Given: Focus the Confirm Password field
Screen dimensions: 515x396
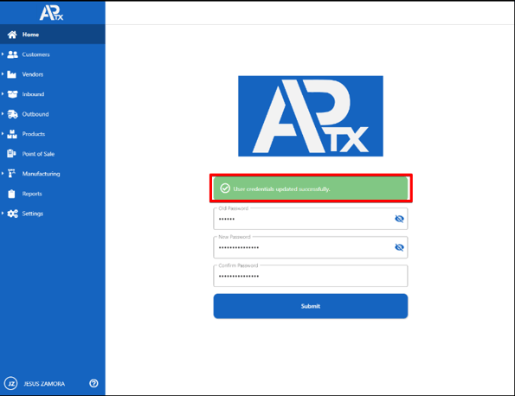Looking at the screenshot, I should (311, 276).
